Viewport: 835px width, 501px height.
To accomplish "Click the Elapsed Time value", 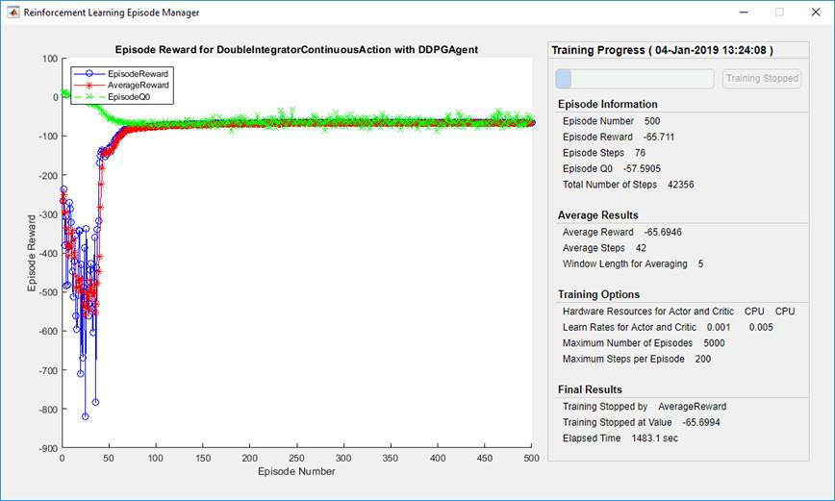I will point(655,438).
